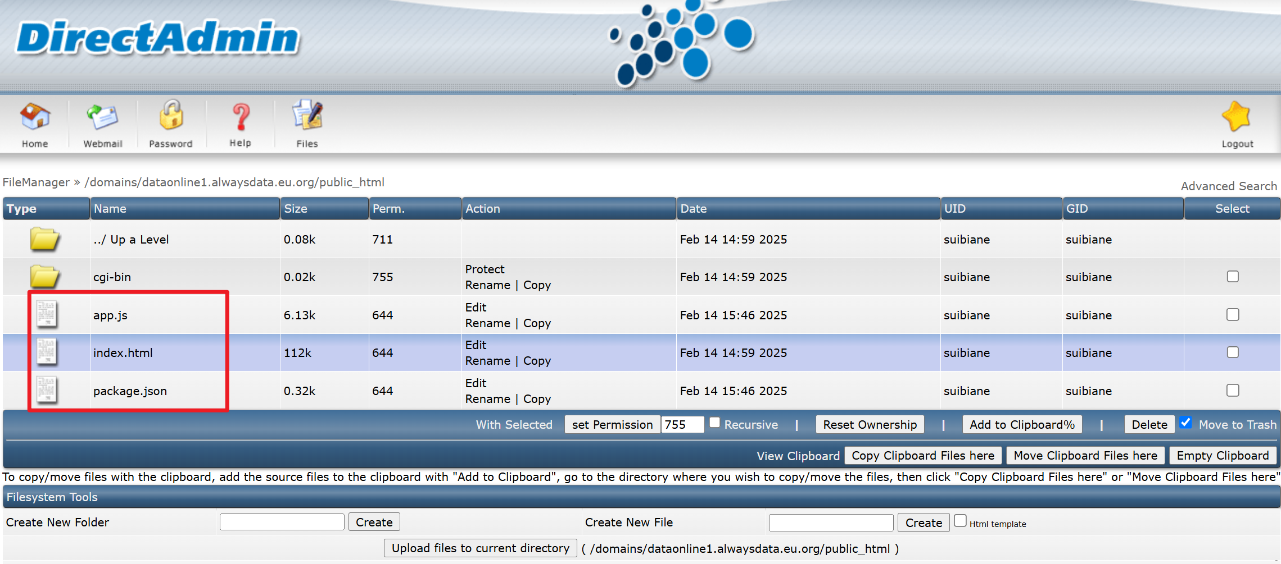Sort files by the Date column header
The image size is (1281, 564).
(x=693, y=209)
